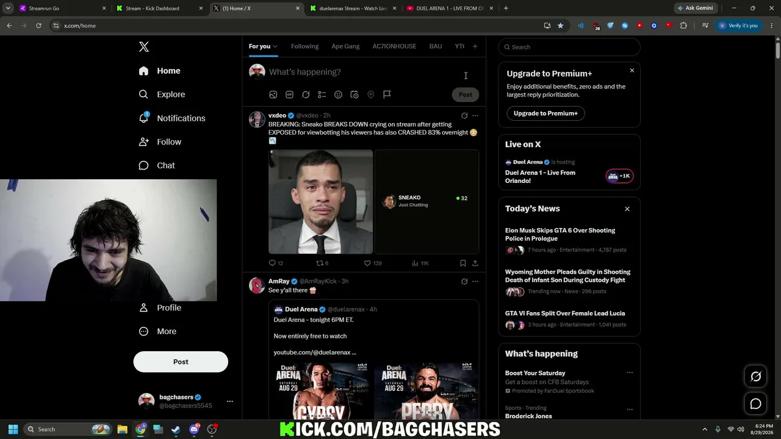Image resolution: width=781 pixels, height=439 pixels.
Task: Close the Today's News panel
Action: coord(627,209)
